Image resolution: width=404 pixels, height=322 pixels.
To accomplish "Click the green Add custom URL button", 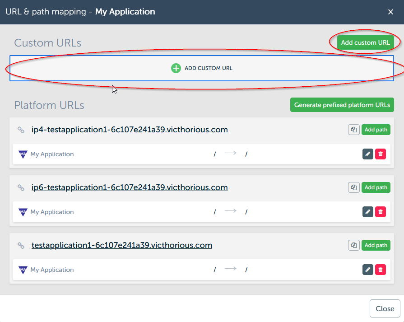I will tap(365, 42).
